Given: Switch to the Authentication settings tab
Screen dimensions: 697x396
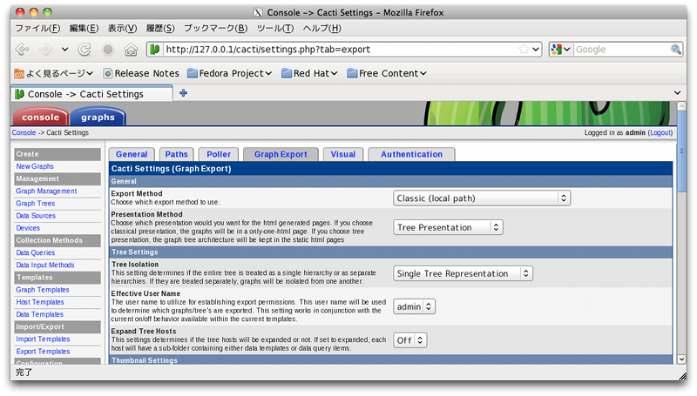Looking at the screenshot, I should click(x=411, y=154).
